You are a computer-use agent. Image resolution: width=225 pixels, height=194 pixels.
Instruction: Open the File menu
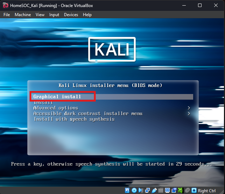click(x=7, y=15)
